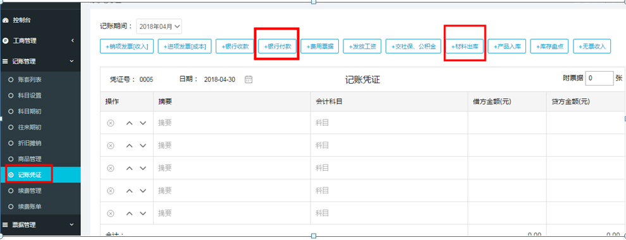Open the 记账期间 2018年04月 dropdown
This screenshot has height=240, width=626.
click(x=159, y=26)
